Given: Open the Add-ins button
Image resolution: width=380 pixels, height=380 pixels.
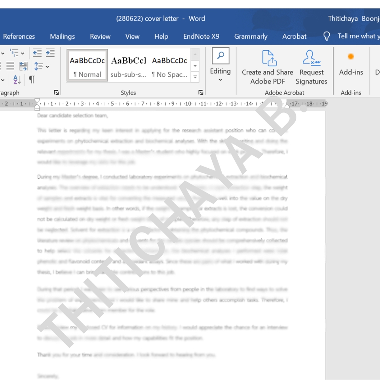Looking at the screenshot, I should click(351, 64).
